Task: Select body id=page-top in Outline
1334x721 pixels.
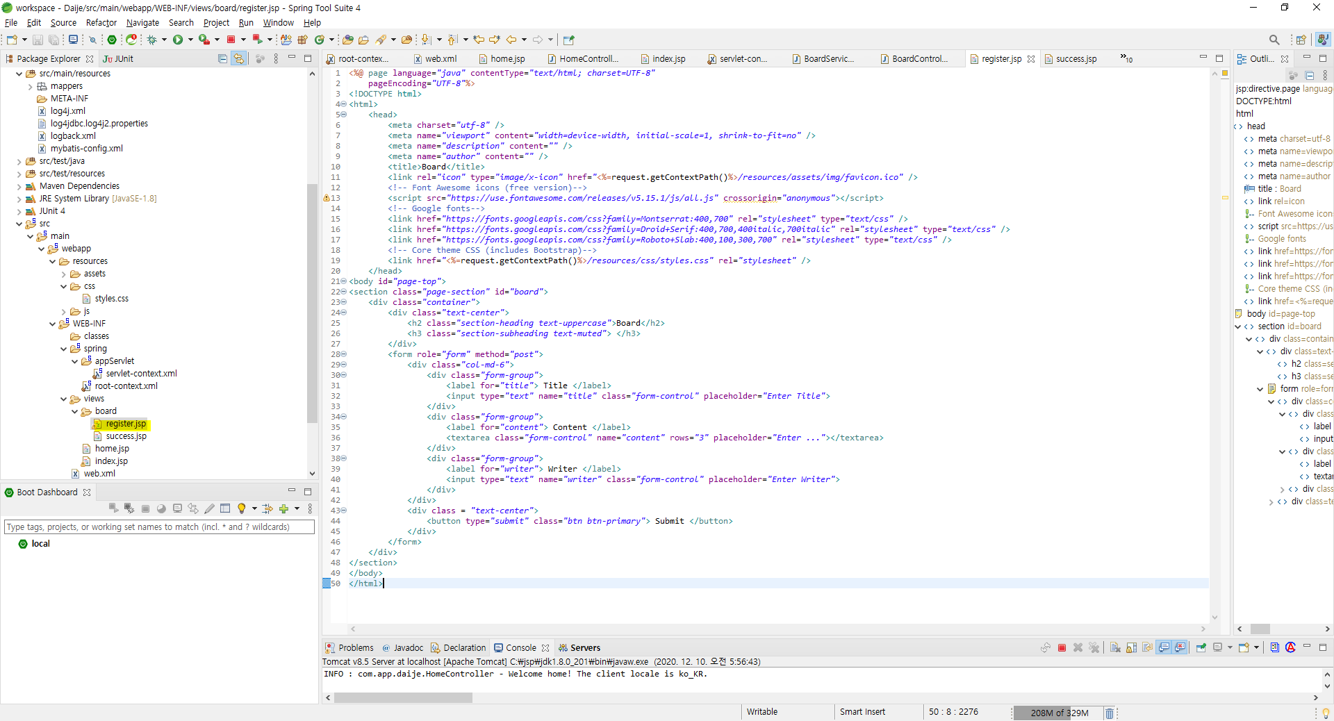Action: [x=1275, y=314]
